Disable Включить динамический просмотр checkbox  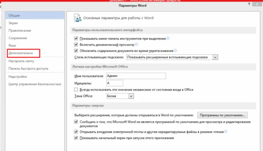76,45
